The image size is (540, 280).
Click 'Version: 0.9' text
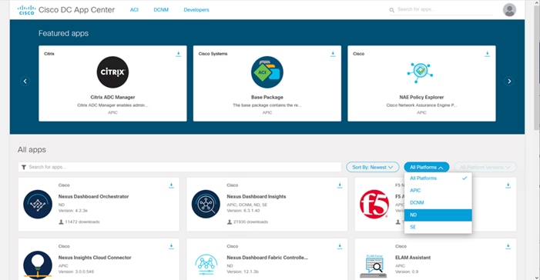coord(407,272)
